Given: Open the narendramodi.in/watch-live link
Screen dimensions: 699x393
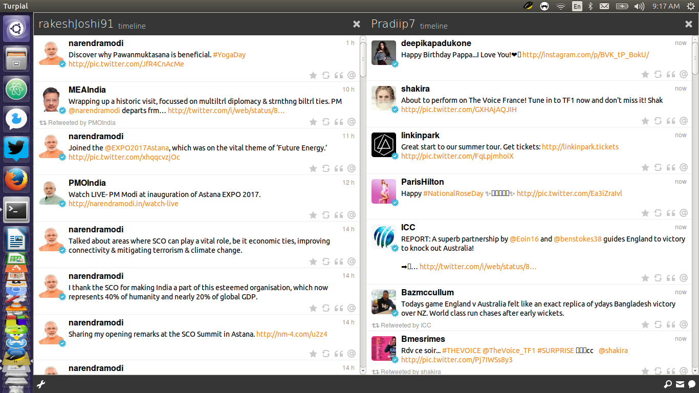Looking at the screenshot, I should (123, 204).
